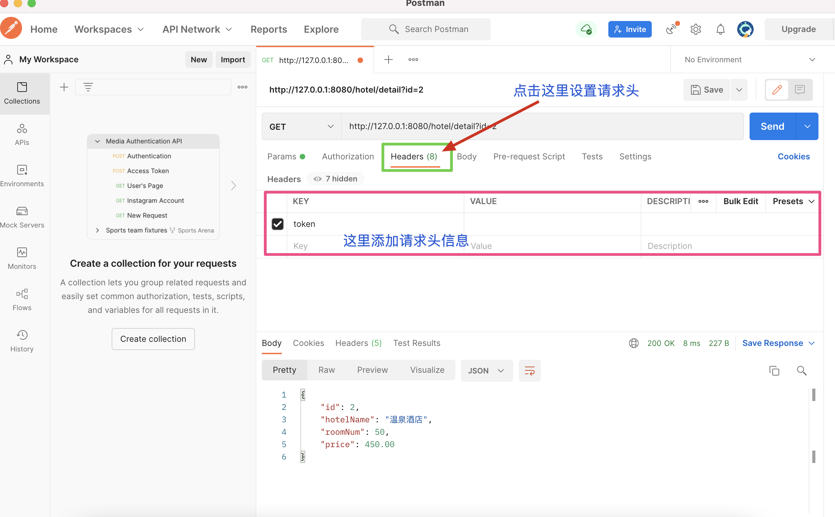Open the settings gear icon
Screen dimensions: 835x517
[696, 29]
